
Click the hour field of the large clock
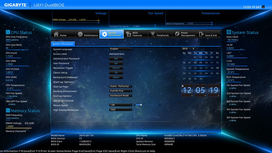pyautogui.click(x=187, y=90)
